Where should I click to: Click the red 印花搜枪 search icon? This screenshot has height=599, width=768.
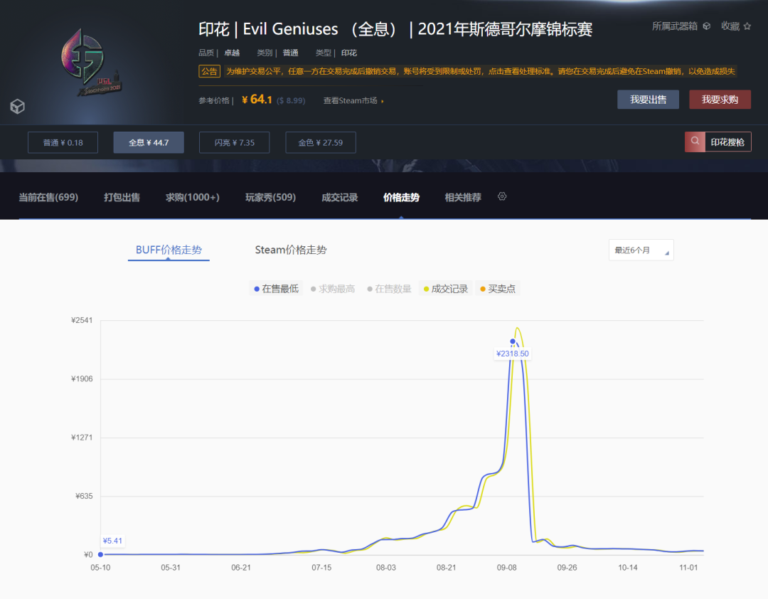(694, 142)
